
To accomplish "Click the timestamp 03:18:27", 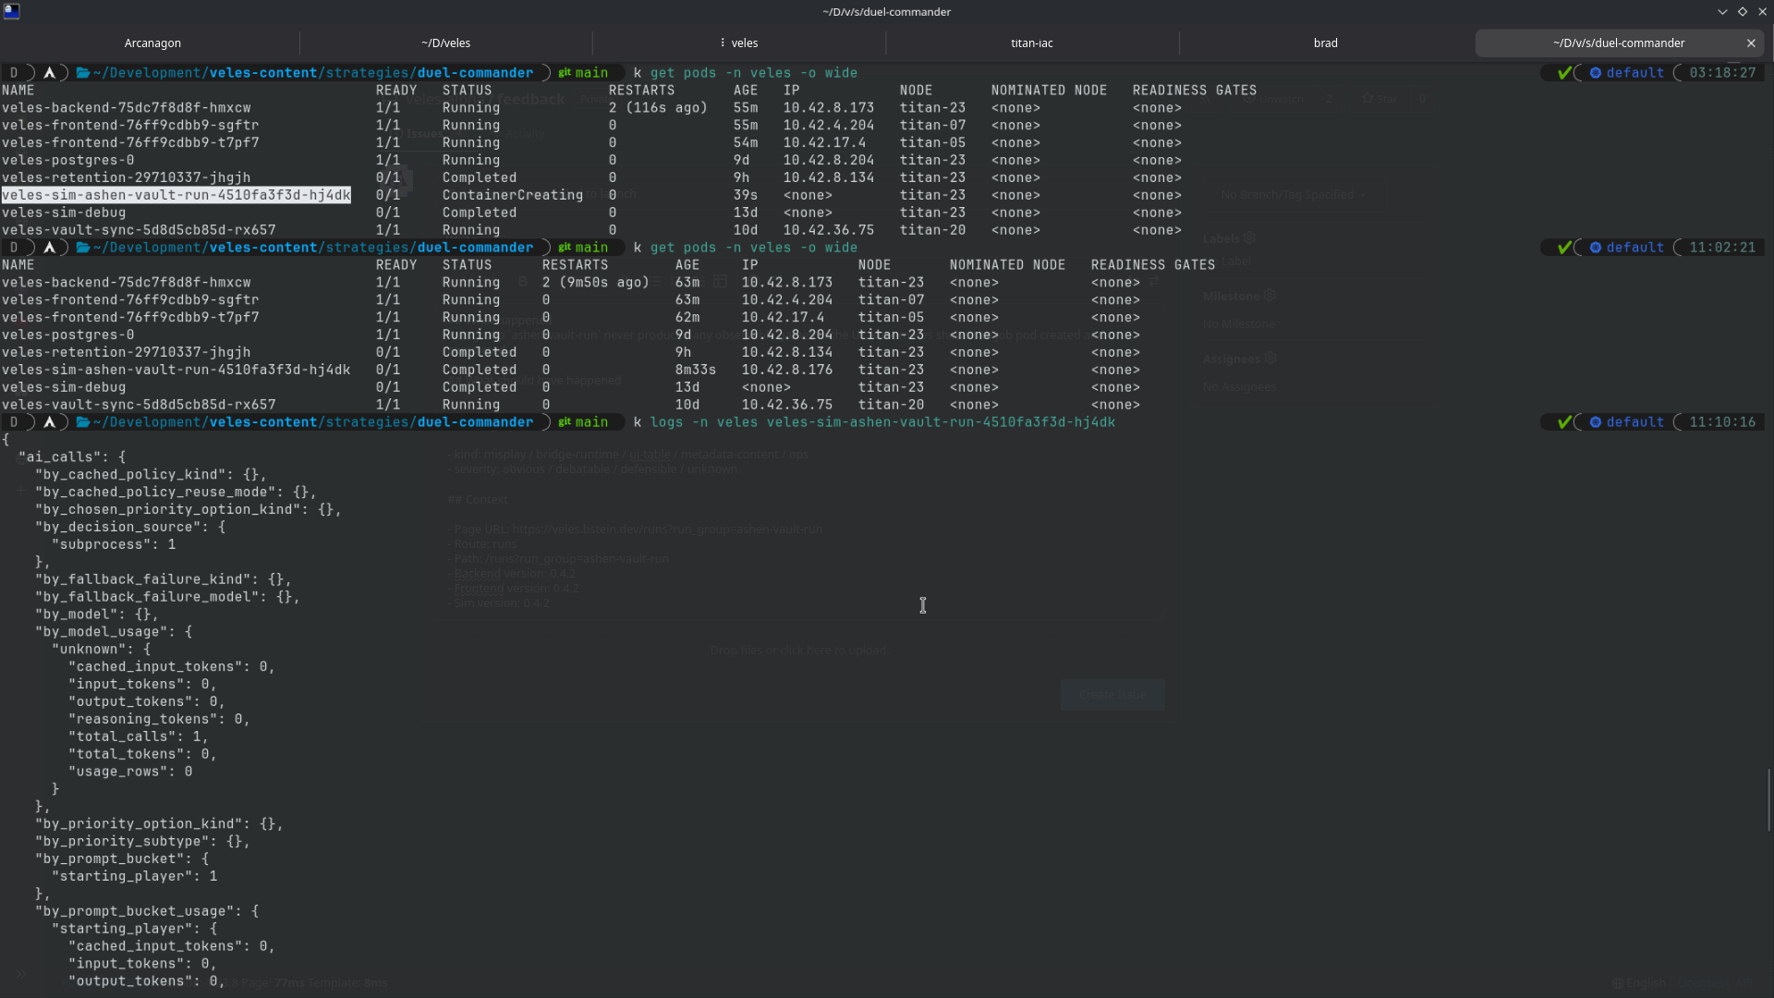I will pos(1722,73).
